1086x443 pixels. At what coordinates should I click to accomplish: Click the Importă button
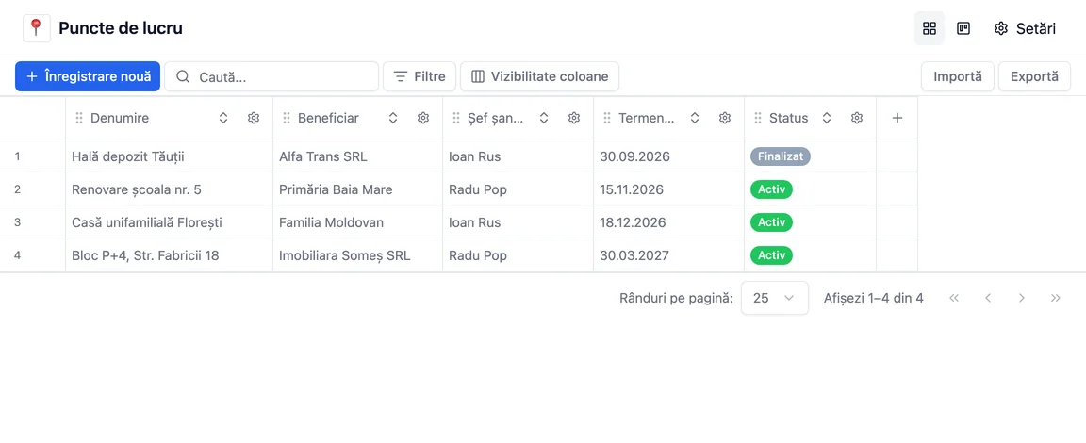pyautogui.click(x=958, y=76)
